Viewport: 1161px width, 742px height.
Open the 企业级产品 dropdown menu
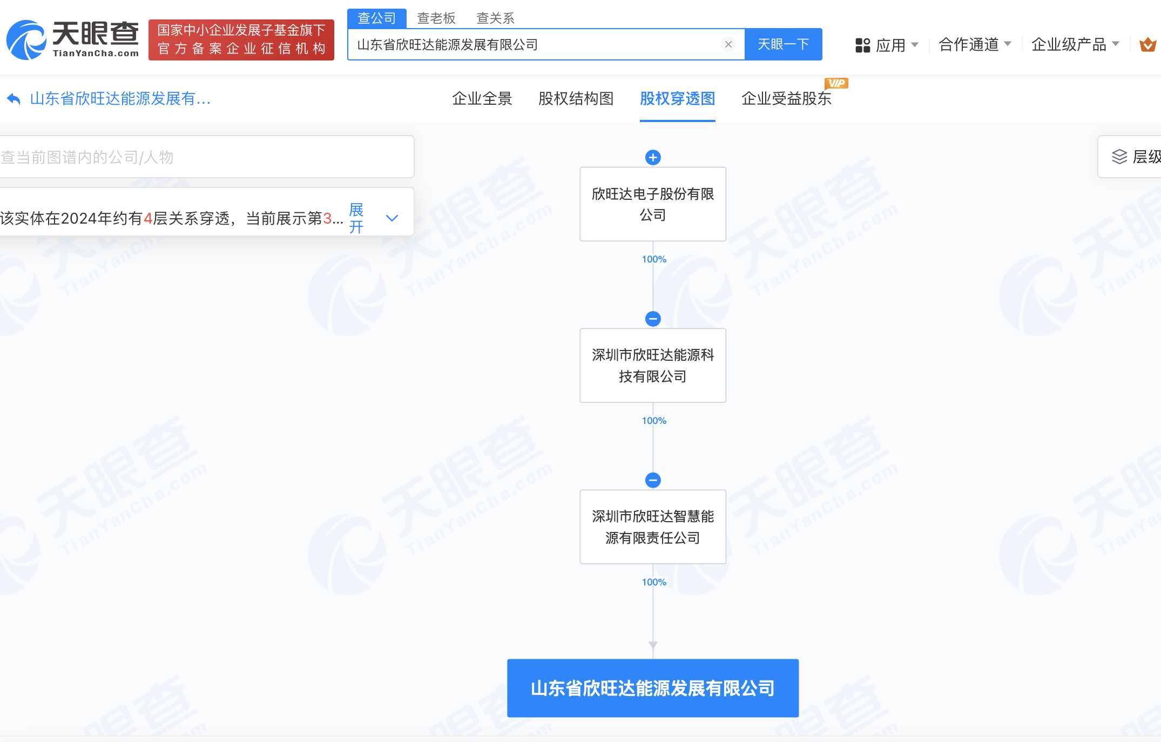coord(1075,44)
